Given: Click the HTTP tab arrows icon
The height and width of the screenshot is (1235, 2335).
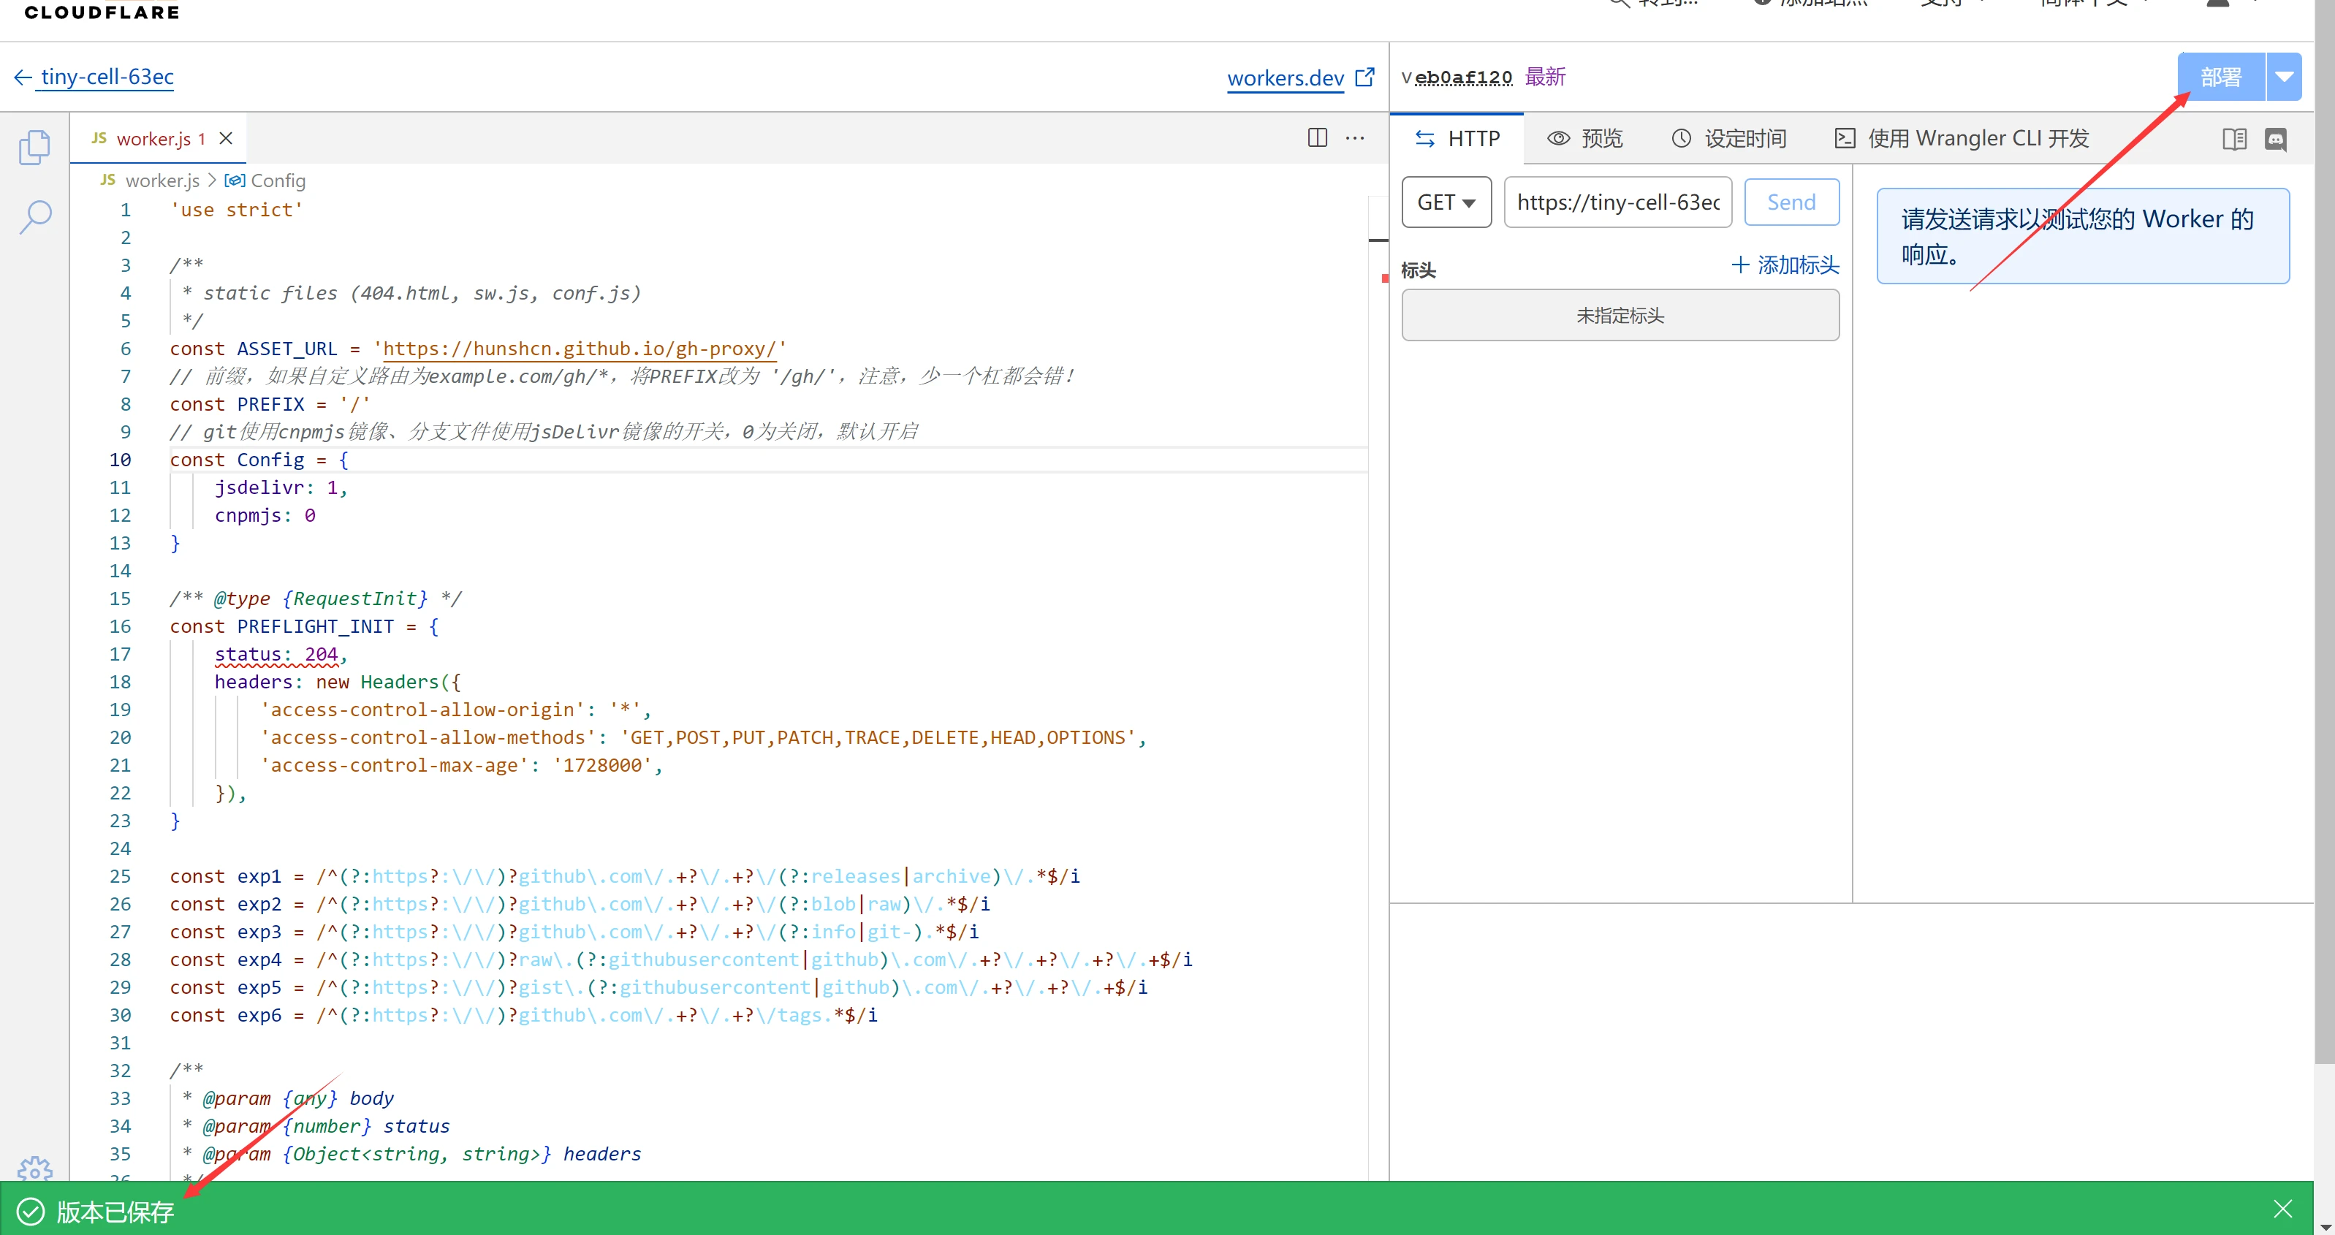Looking at the screenshot, I should tap(1425, 139).
